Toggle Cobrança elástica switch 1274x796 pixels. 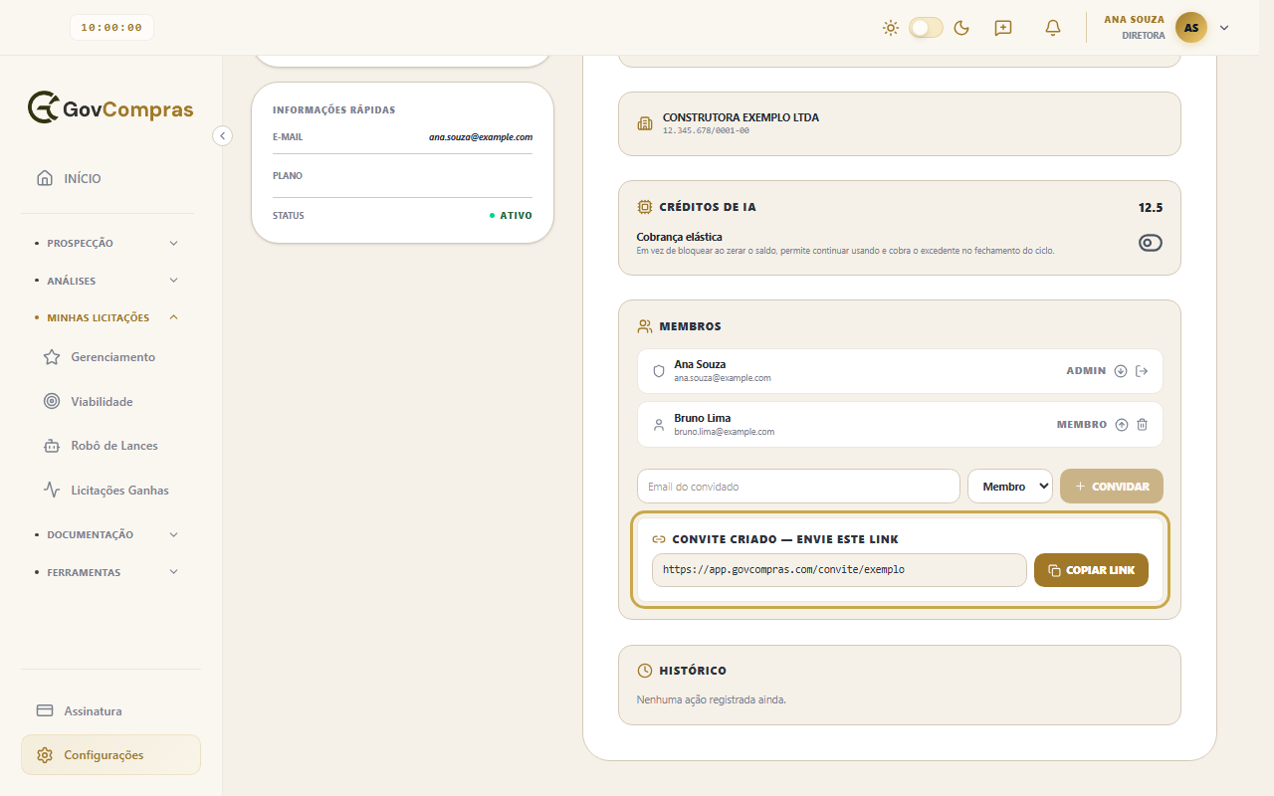tap(1150, 243)
